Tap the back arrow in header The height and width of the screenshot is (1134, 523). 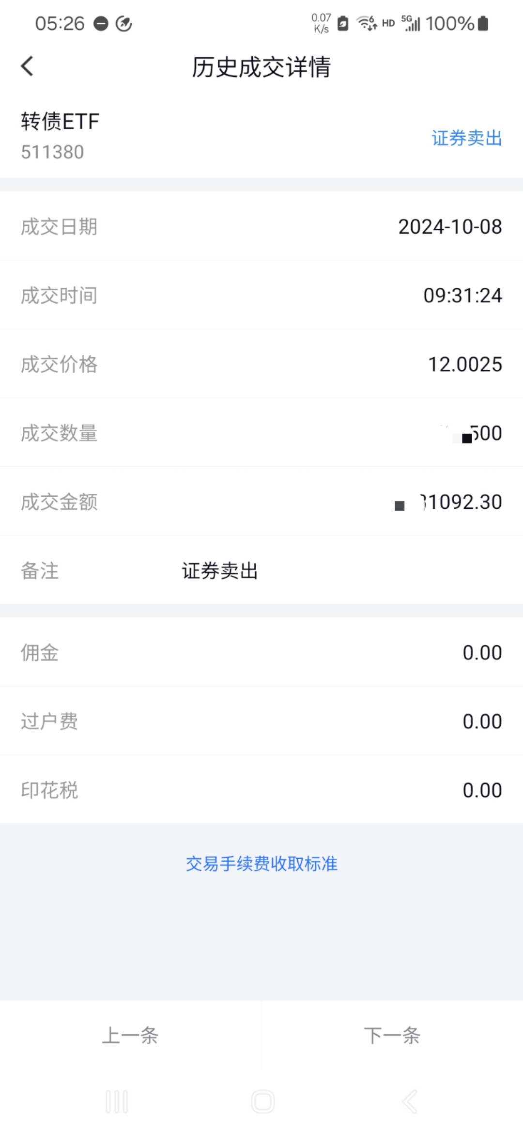(x=28, y=66)
